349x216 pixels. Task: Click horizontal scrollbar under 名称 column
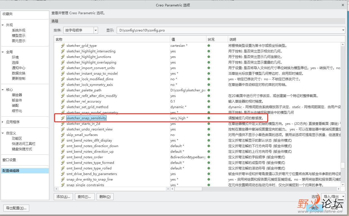pyautogui.click(x=112, y=189)
